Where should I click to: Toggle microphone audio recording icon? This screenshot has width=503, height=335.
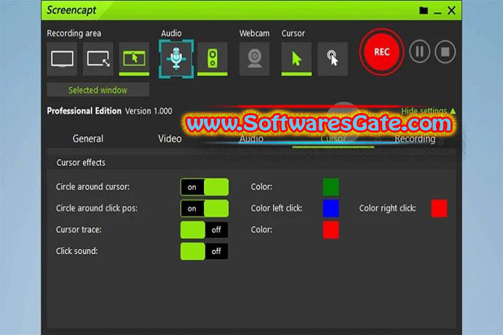click(176, 59)
